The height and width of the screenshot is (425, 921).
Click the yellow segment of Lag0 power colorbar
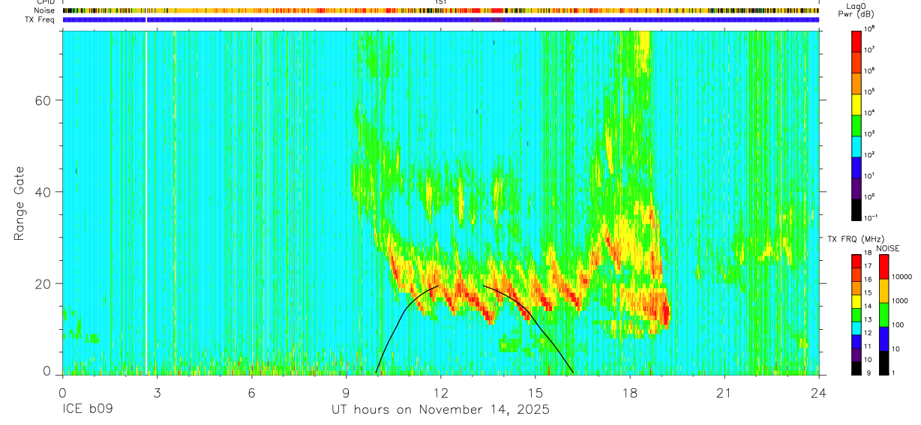click(x=856, y=105)
